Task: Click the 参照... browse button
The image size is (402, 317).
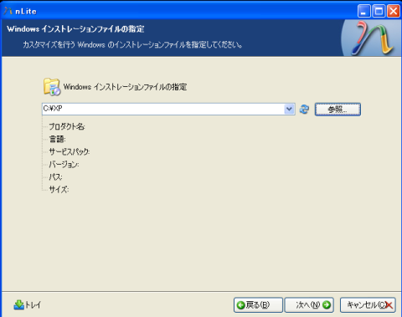Action: pos(338,110)
